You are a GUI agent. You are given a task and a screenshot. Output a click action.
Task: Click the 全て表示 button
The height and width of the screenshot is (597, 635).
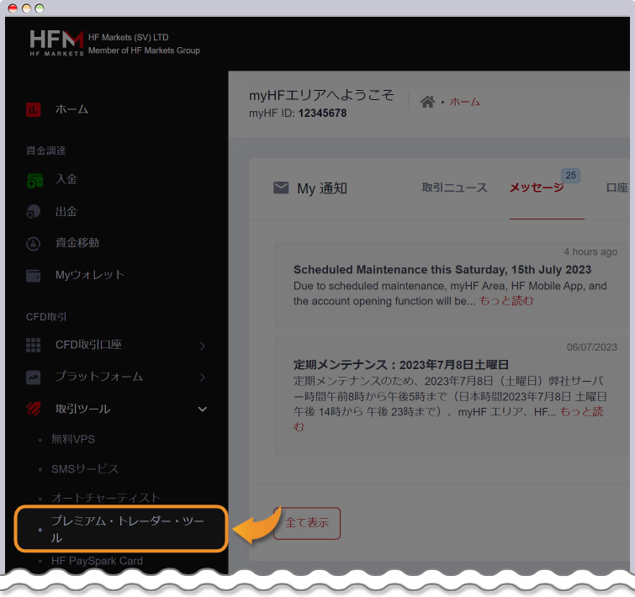(x=307, y=523)
